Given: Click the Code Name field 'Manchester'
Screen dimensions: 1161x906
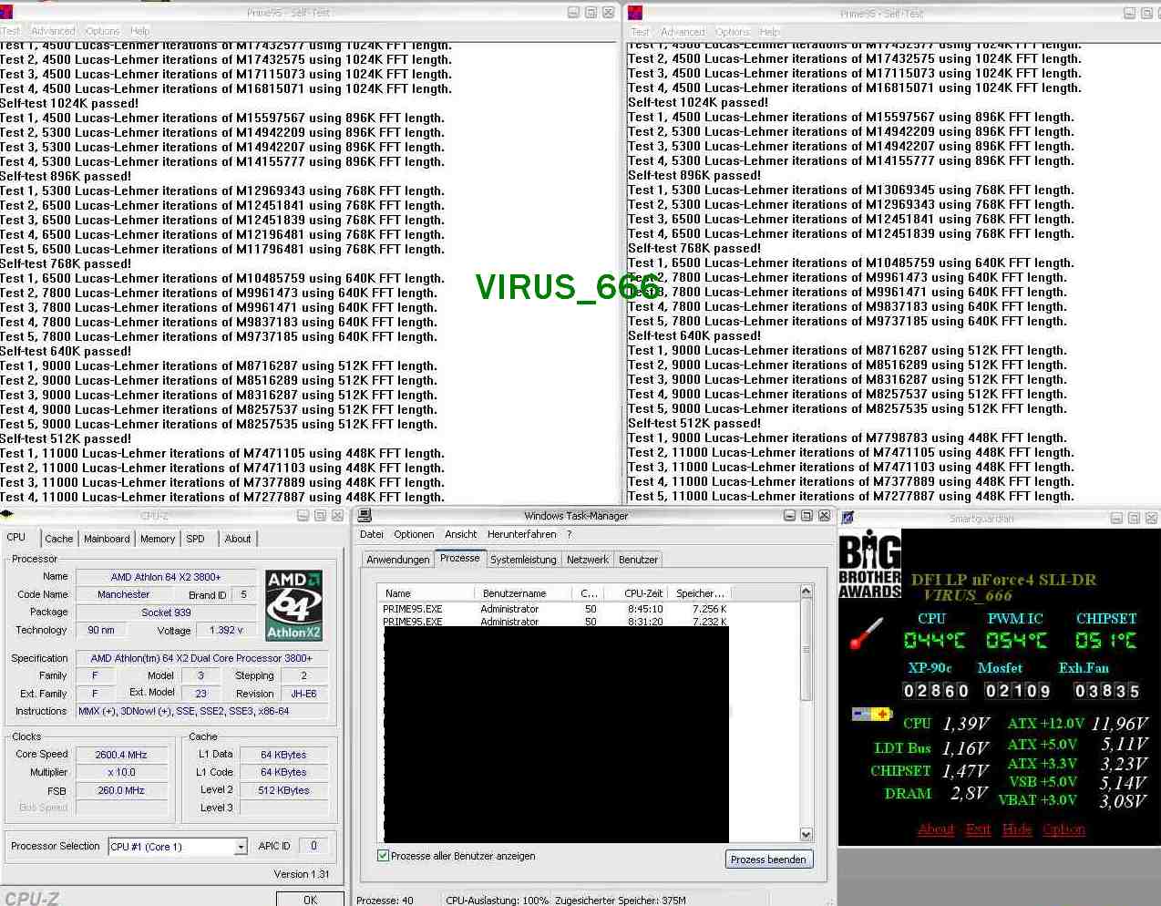Looking at the screenshot, I should coord(124,594).
